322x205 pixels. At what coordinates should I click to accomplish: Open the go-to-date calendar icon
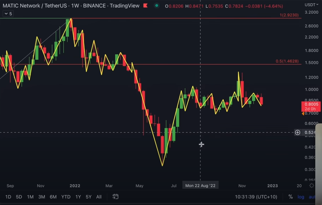(115, 197)
